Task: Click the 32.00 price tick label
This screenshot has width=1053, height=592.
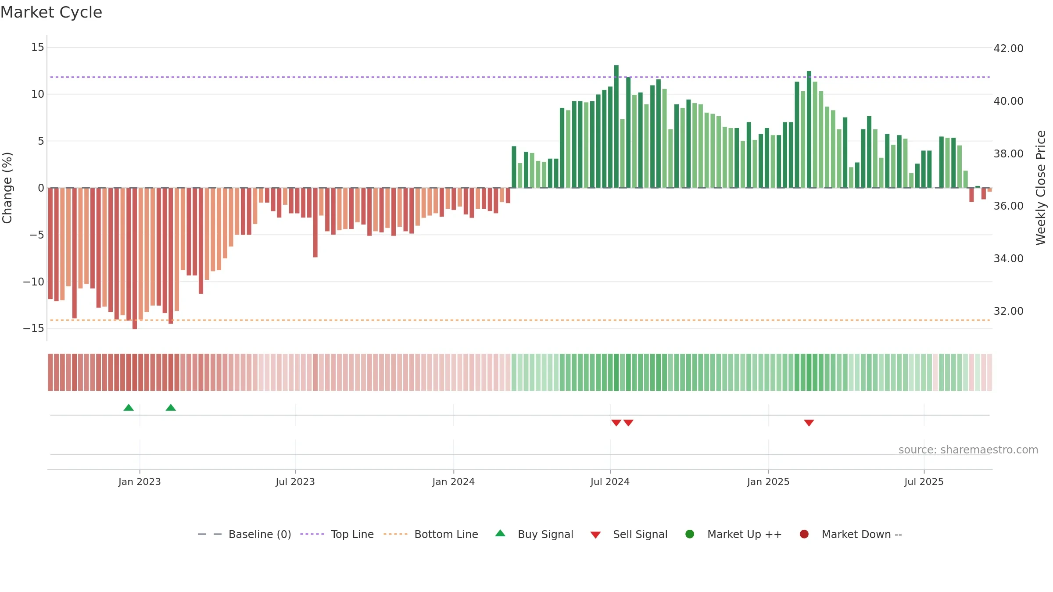Action: pyautogui.click(x=1008, y=311)
